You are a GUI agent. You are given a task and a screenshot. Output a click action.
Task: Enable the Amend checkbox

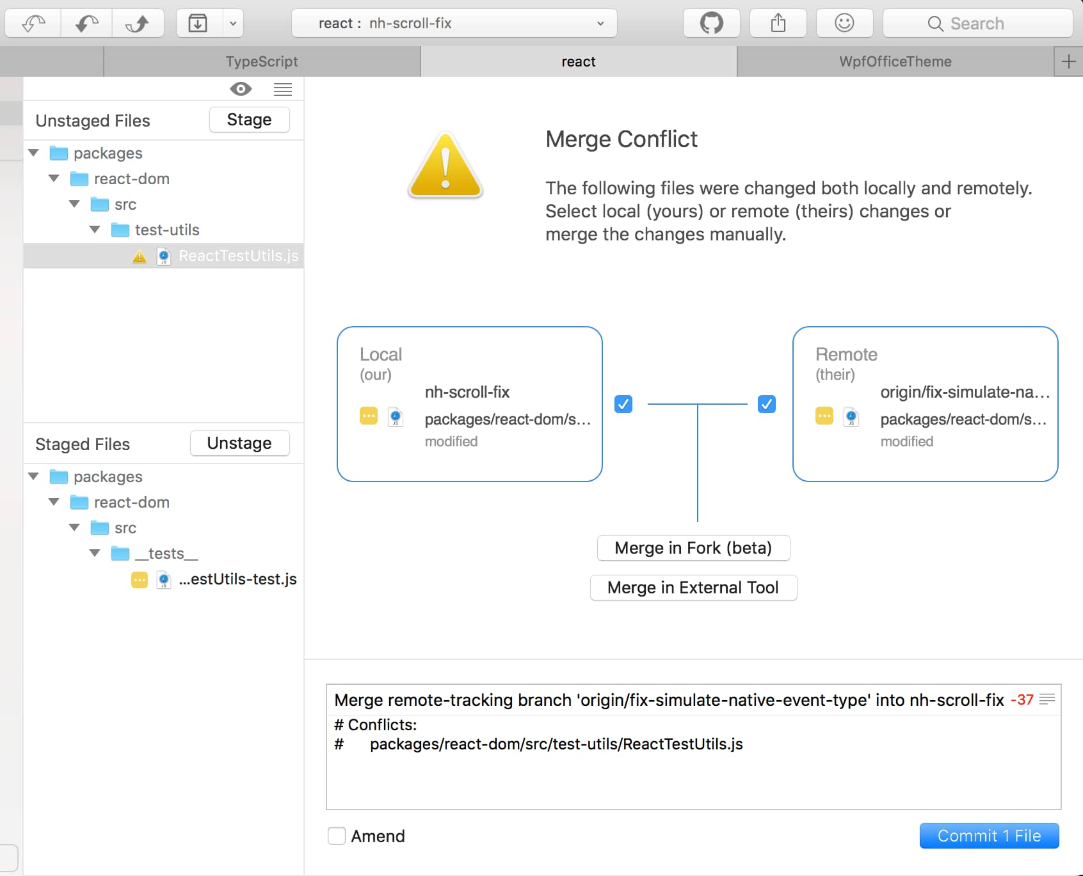pyautogui.click(x=337, y=836)
